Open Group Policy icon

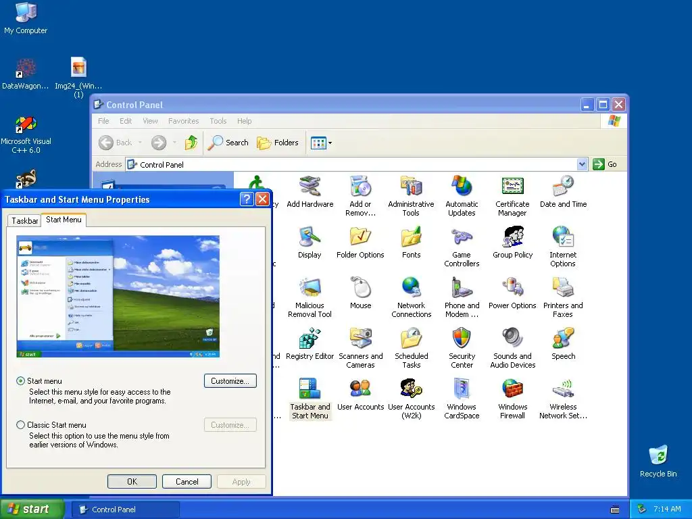[512, 243]
